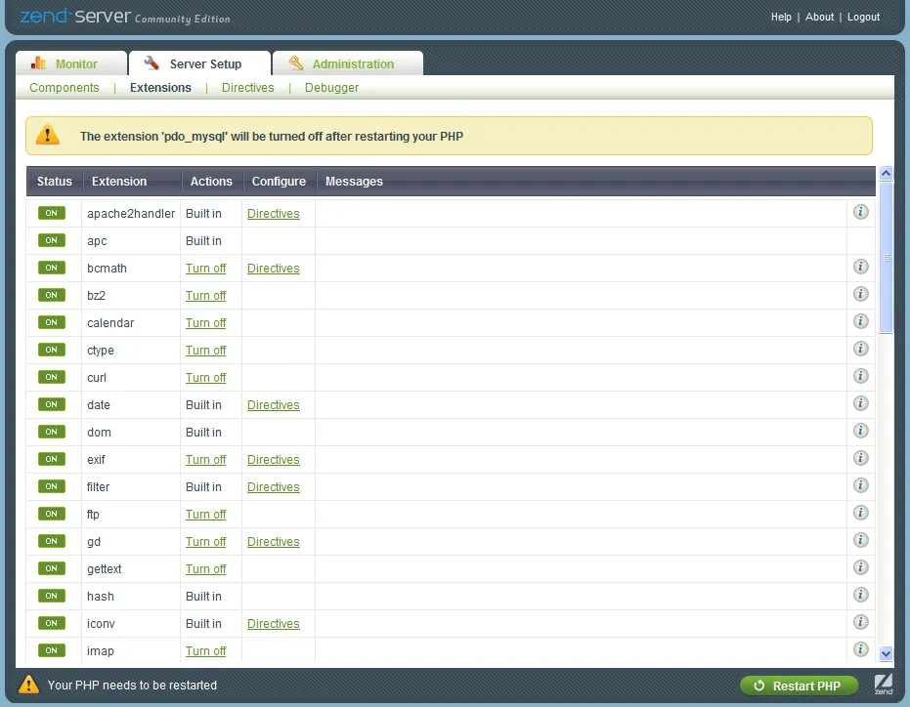
Task: Open info icon for gd extension
Action: (861, 540)
